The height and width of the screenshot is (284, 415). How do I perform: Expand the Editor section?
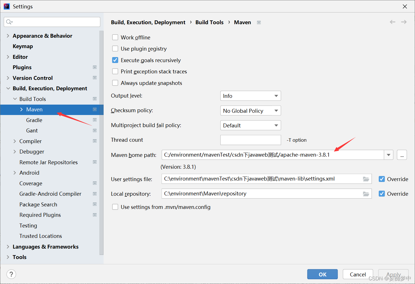(x=8, y=57)
